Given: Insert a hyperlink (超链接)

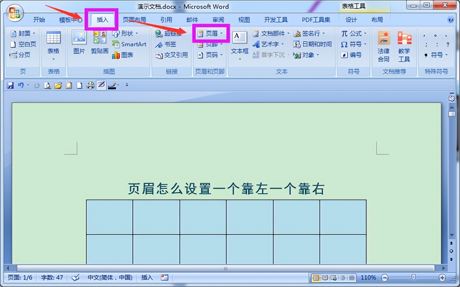Looking at the screenshot, I should pyautogui.click(x=169, y=33).
